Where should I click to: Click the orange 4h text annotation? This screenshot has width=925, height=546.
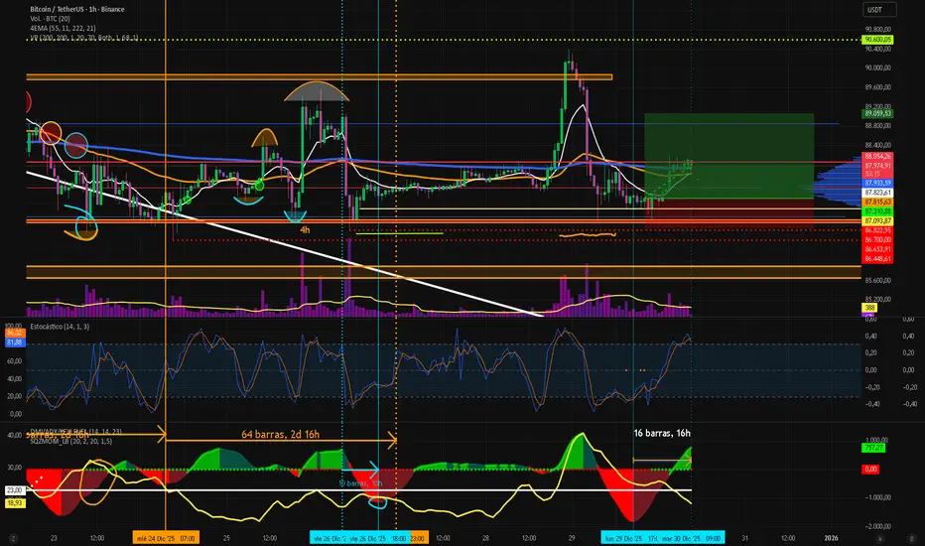tap(308, 229)
